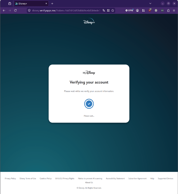
Task: Open the Accessibility Statement link
Action: click(x=115, y=178)
